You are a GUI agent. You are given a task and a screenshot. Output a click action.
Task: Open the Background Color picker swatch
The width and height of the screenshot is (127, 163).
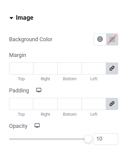[x=112, y=39]
